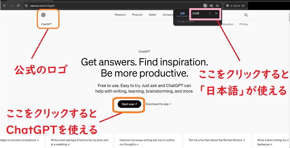Close the Google Translate popup
The image size is (290, 148).
[216, 13]
